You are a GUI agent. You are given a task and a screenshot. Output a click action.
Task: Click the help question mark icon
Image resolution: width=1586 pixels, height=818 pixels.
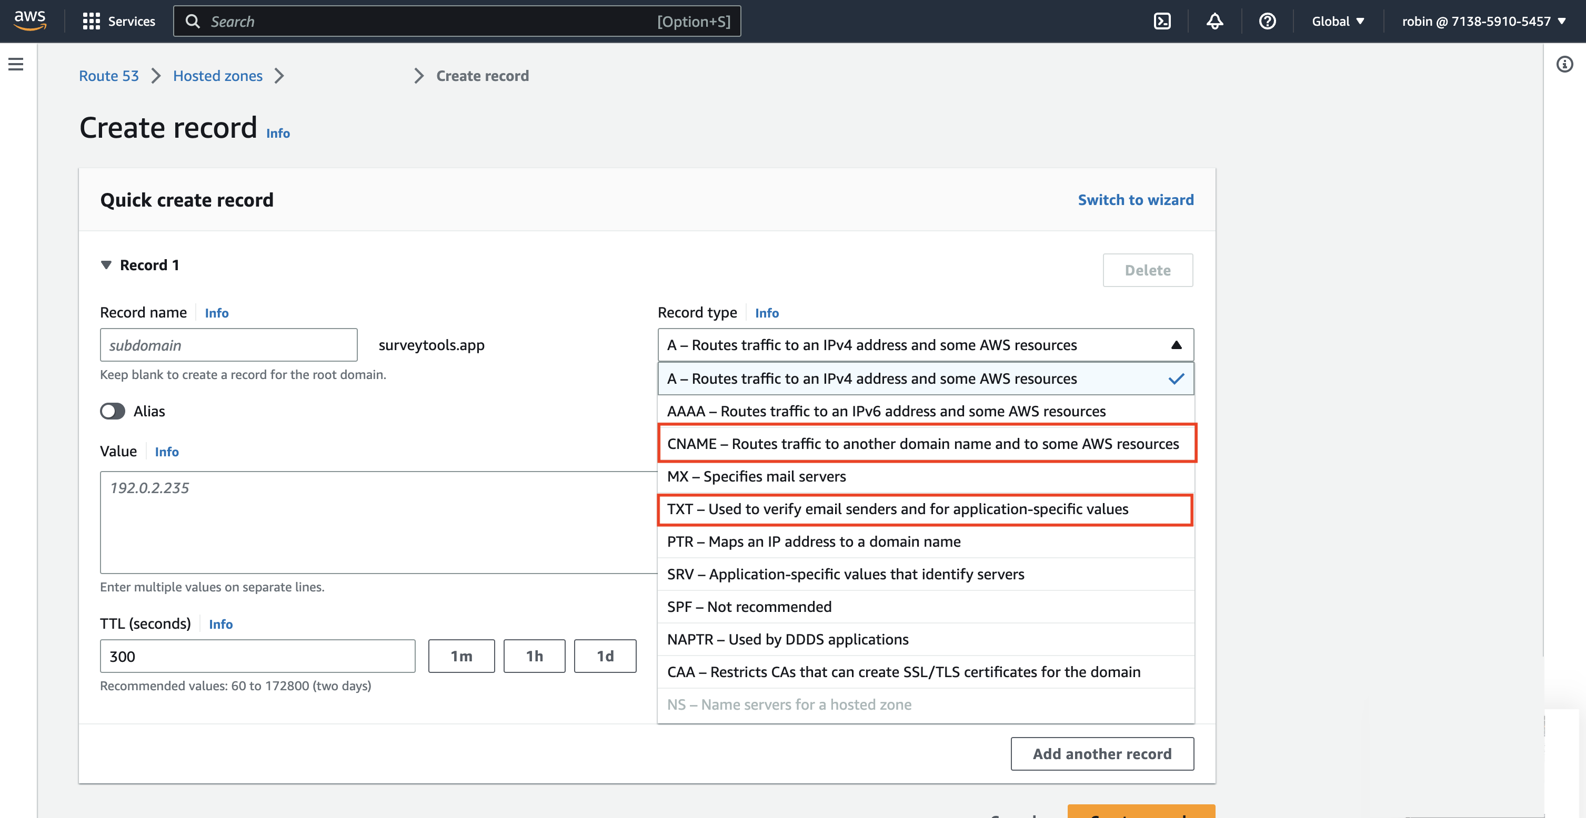pyautogui.click(x=1267, y=22)
